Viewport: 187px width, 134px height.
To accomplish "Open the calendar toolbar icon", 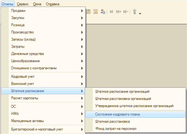I will coord(95,12).
